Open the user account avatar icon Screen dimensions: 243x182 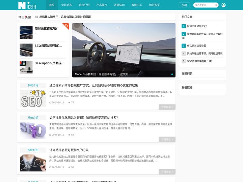pyautogui.click(x=223, y=5)
